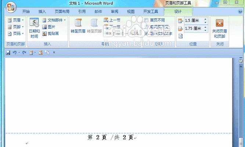This screenshot has height=147, width=245.
Task: Toggle 首页不同 checkbox
Action: coord(146,20)
